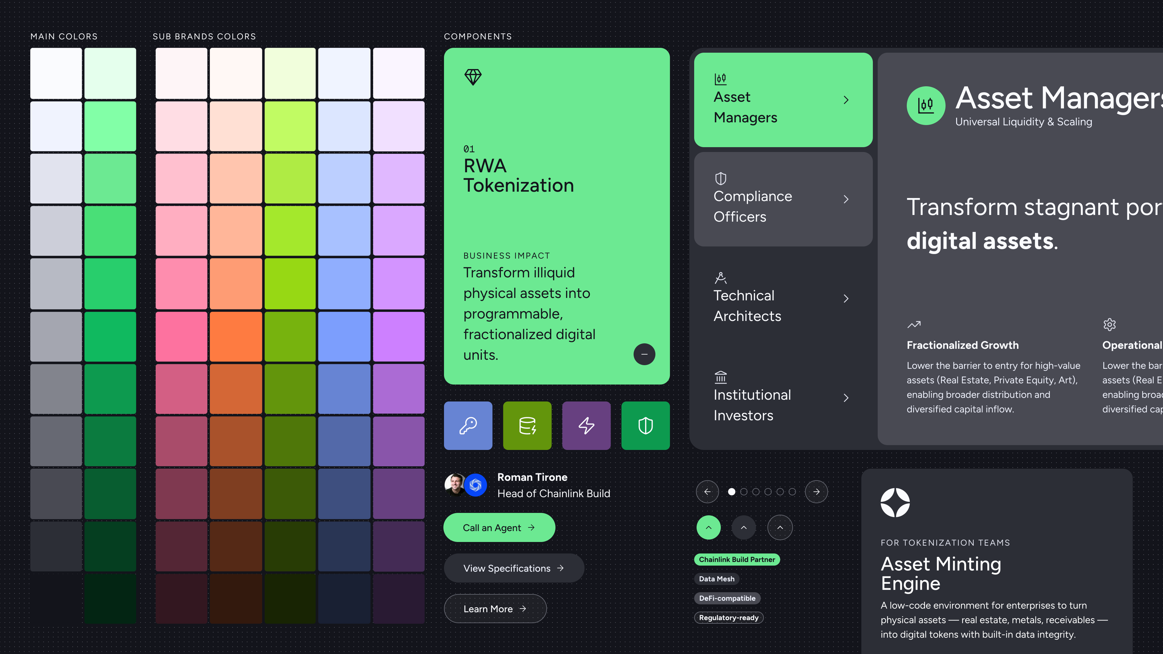Click the diamond icon on RWA card
The image size is (1163, 654).
[473, 77]
